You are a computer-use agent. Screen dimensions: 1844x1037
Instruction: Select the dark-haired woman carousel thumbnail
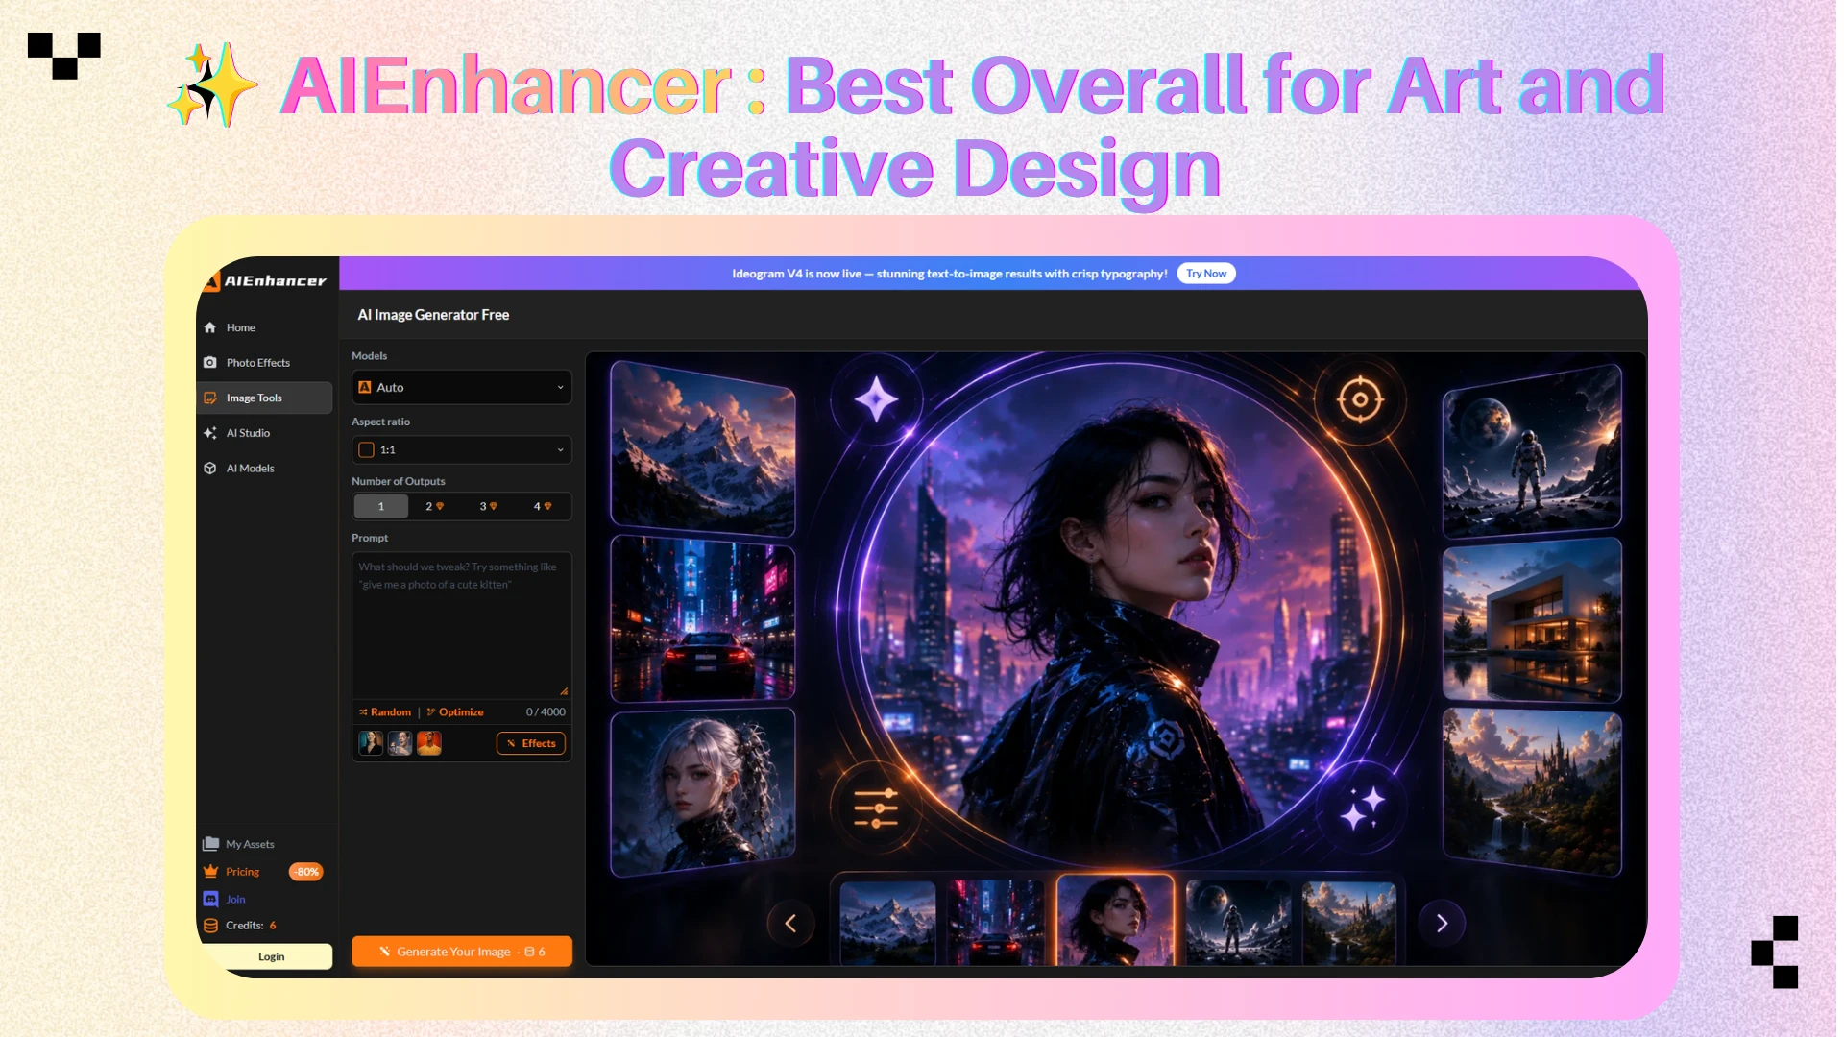(1115, 920)
